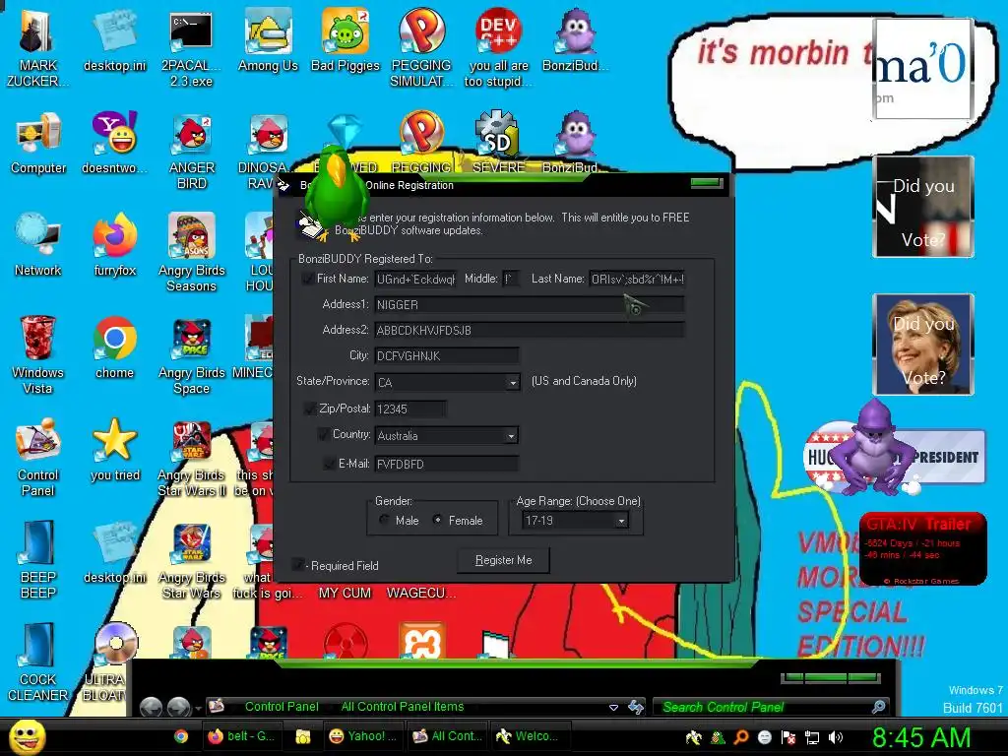This screenshot has width=1008, height=756.
Task: Expand the Control Panel address bar dropdown arrow
Action: tap(613, 707)
